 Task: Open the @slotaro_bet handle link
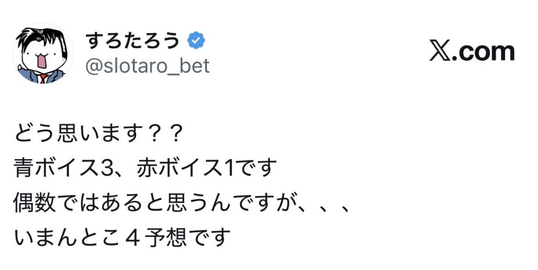(x=147, y=66)
